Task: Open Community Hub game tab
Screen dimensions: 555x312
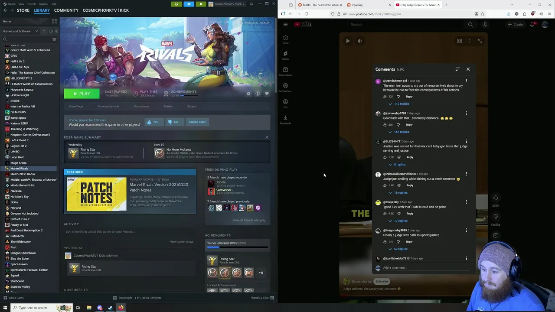Action: 108,106
